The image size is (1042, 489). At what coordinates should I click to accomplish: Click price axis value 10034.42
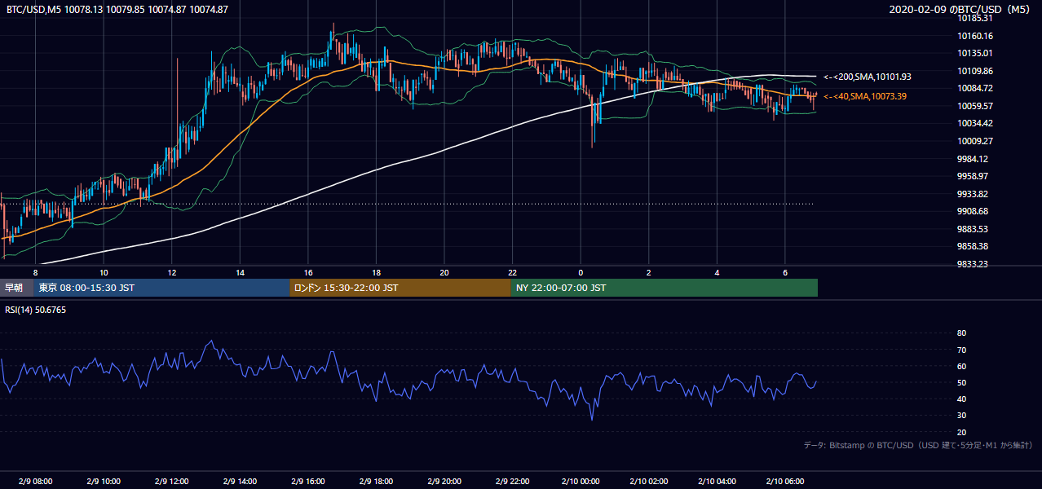coord(975,123)
